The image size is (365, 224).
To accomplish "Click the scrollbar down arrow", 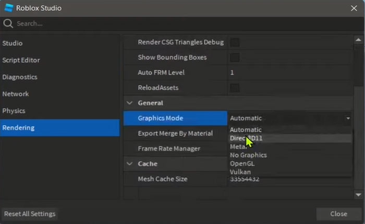I will click(358, 195).
